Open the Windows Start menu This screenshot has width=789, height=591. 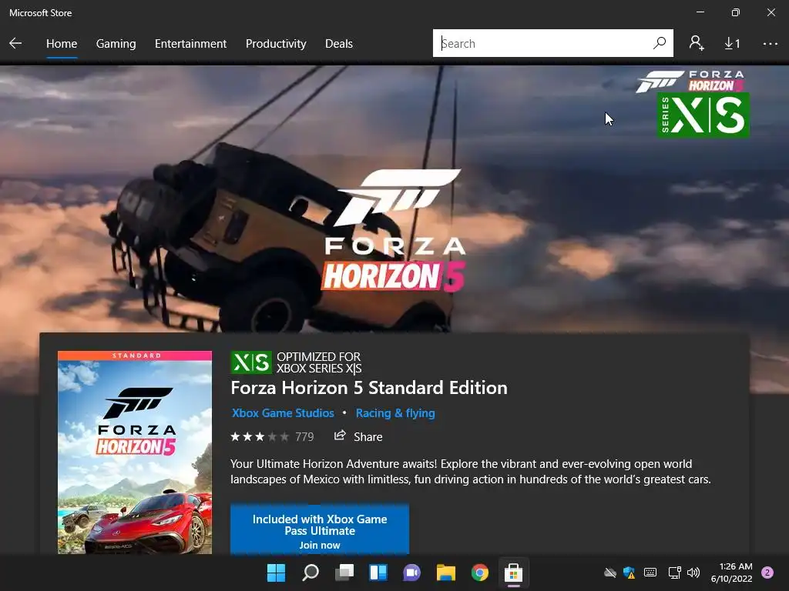[x=276, y=573]
